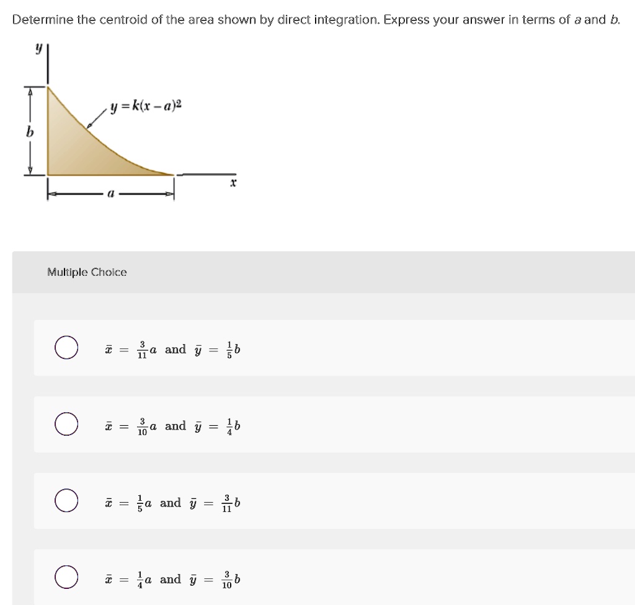Click the y axis label in the figure
This screenshot has width=635, height=605.
40,46
